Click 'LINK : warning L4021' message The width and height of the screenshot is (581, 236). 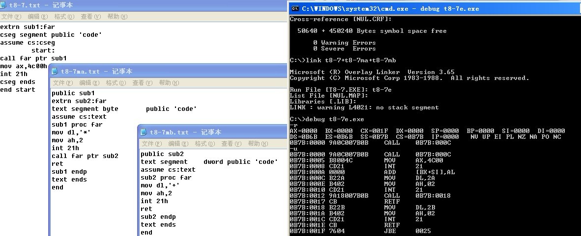click(x=364, y=107)
